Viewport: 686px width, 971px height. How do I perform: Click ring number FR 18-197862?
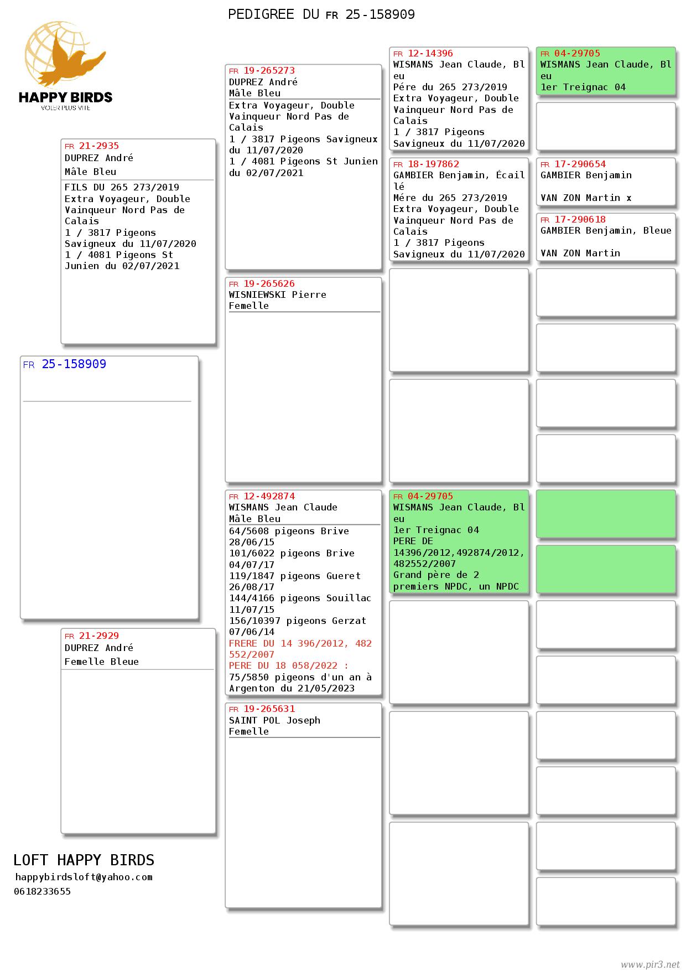(427, 164)
